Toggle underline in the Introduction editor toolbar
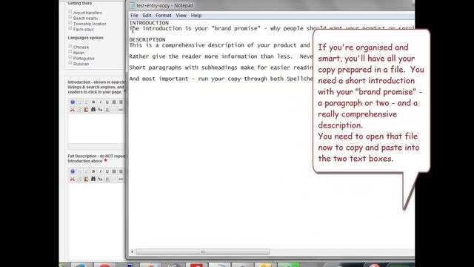474x267 pixels. pyautogui.click(x=107, y=102)
